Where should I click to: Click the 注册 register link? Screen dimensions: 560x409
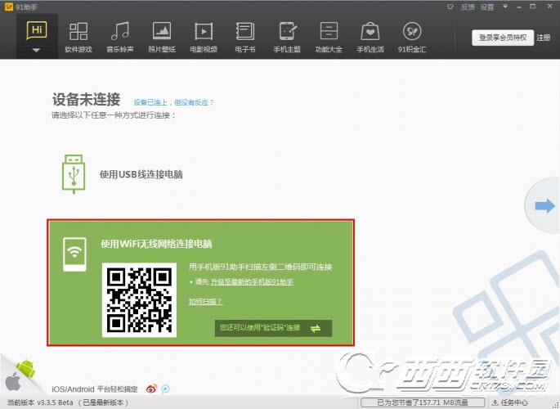pos(544,38)
